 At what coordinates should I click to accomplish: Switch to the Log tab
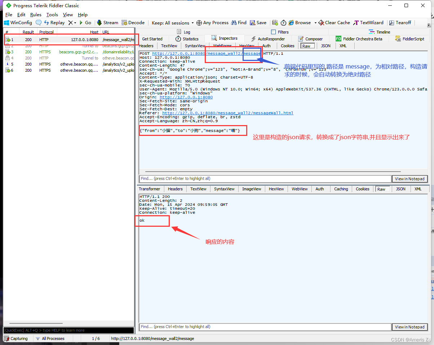183,32
